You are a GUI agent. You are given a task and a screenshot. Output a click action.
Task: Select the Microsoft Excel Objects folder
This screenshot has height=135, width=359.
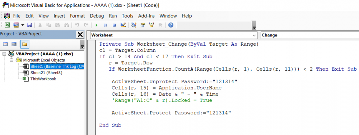(44, 60)
